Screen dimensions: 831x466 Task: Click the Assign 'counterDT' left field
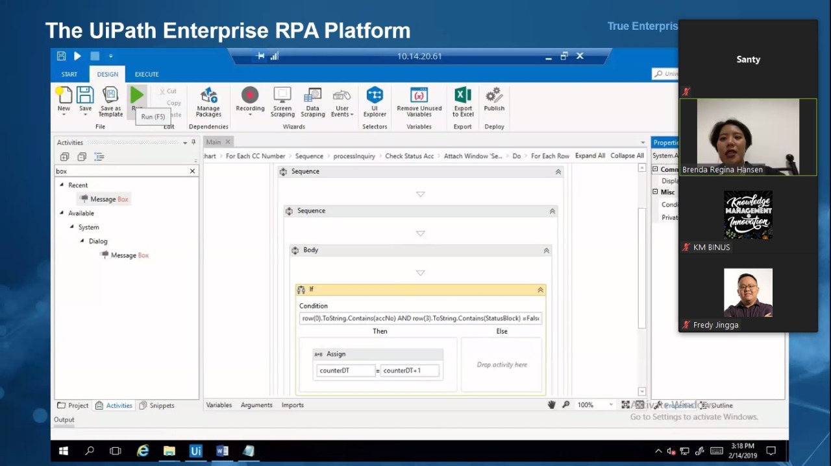pyautogui.click(x=346, y=371)
